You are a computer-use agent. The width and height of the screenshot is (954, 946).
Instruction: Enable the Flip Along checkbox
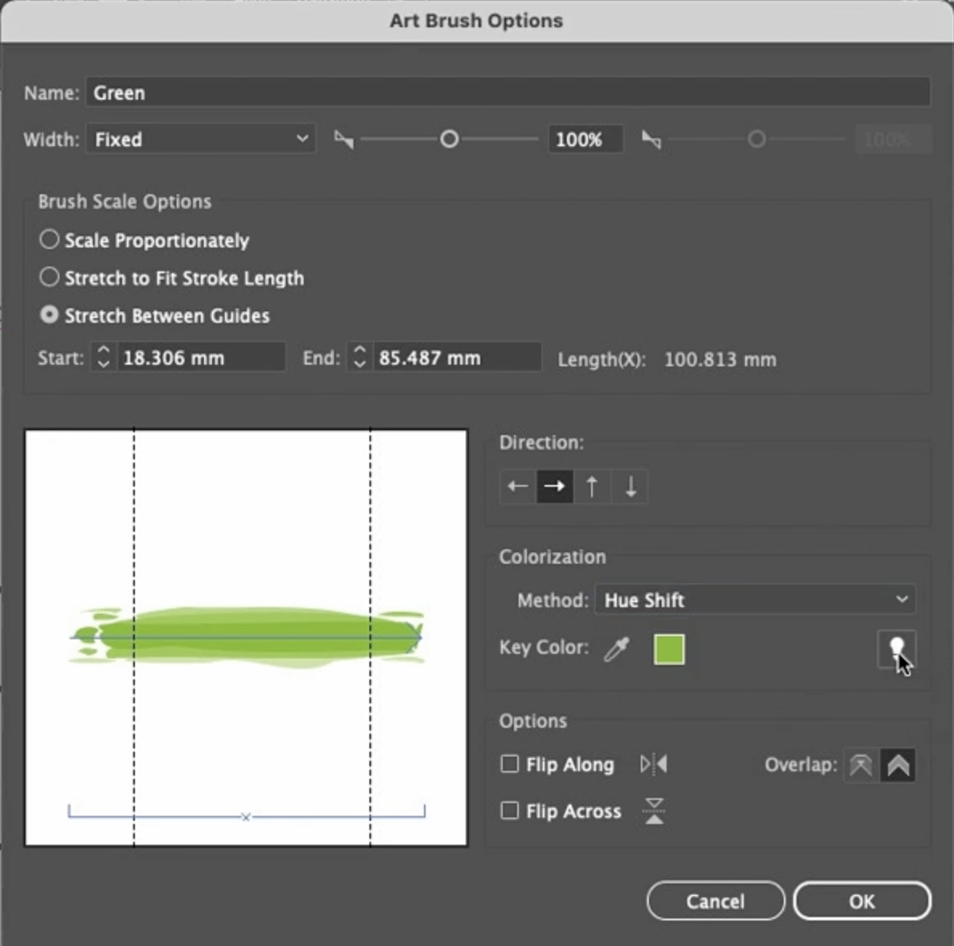[509, 764]
